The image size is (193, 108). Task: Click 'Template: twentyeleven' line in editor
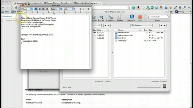click(31, 26)
